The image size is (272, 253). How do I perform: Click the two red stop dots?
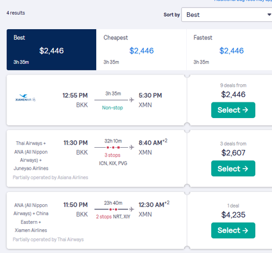(x=113, y=209)
